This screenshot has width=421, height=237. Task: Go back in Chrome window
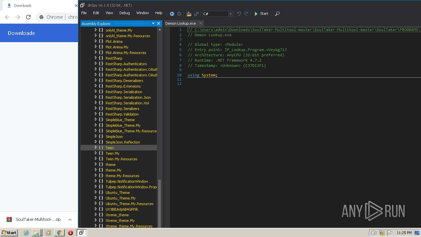7,17
